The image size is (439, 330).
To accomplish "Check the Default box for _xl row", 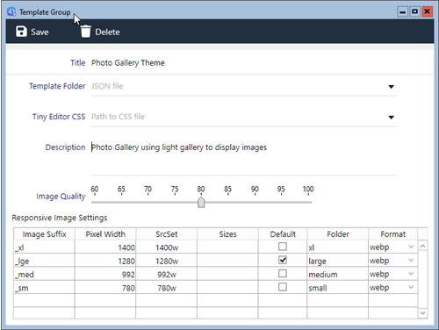I will click(283, 247).
